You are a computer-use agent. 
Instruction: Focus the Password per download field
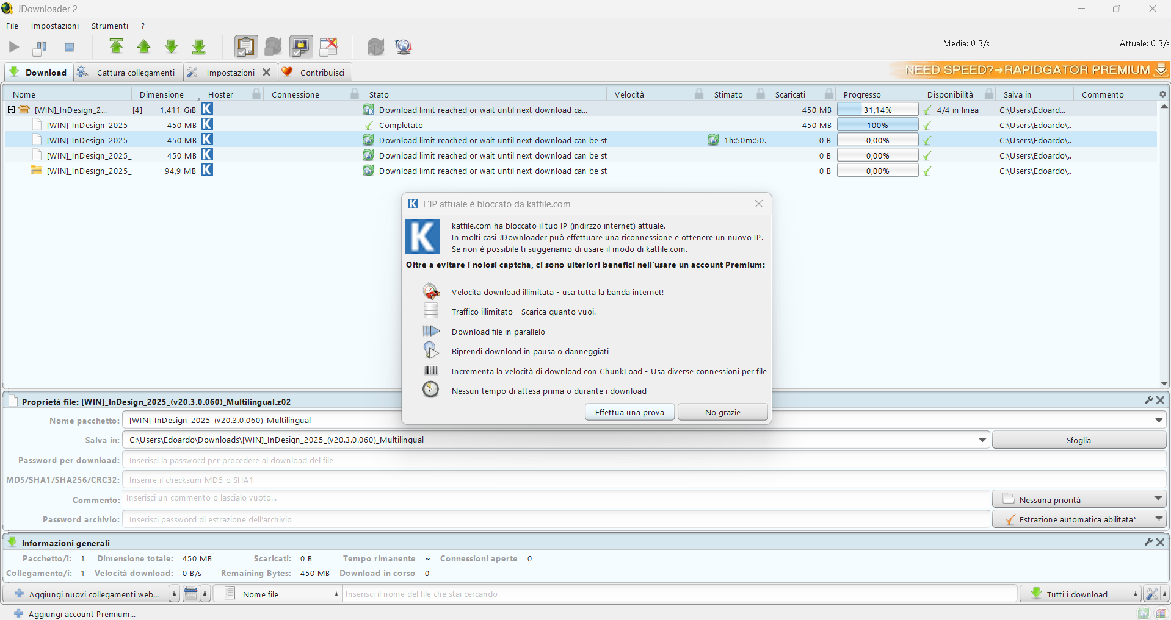click(644, 460)
